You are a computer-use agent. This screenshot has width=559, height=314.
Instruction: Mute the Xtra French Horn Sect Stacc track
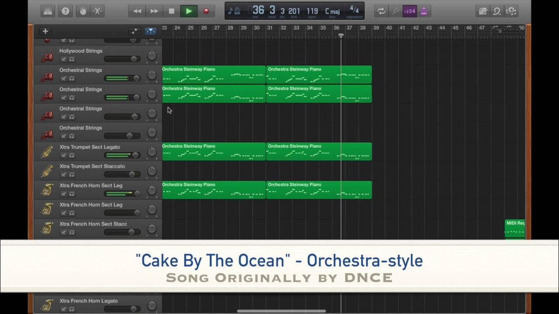pos(64,232)
